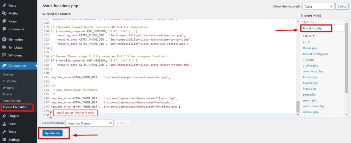Open the Menus submenu item
The width and height of the screenshot is (351, 143).
[x=7, y=94]
